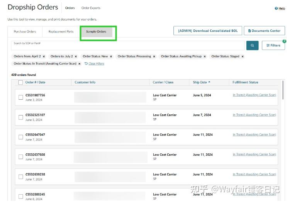Click order number CS532639238

35,175
